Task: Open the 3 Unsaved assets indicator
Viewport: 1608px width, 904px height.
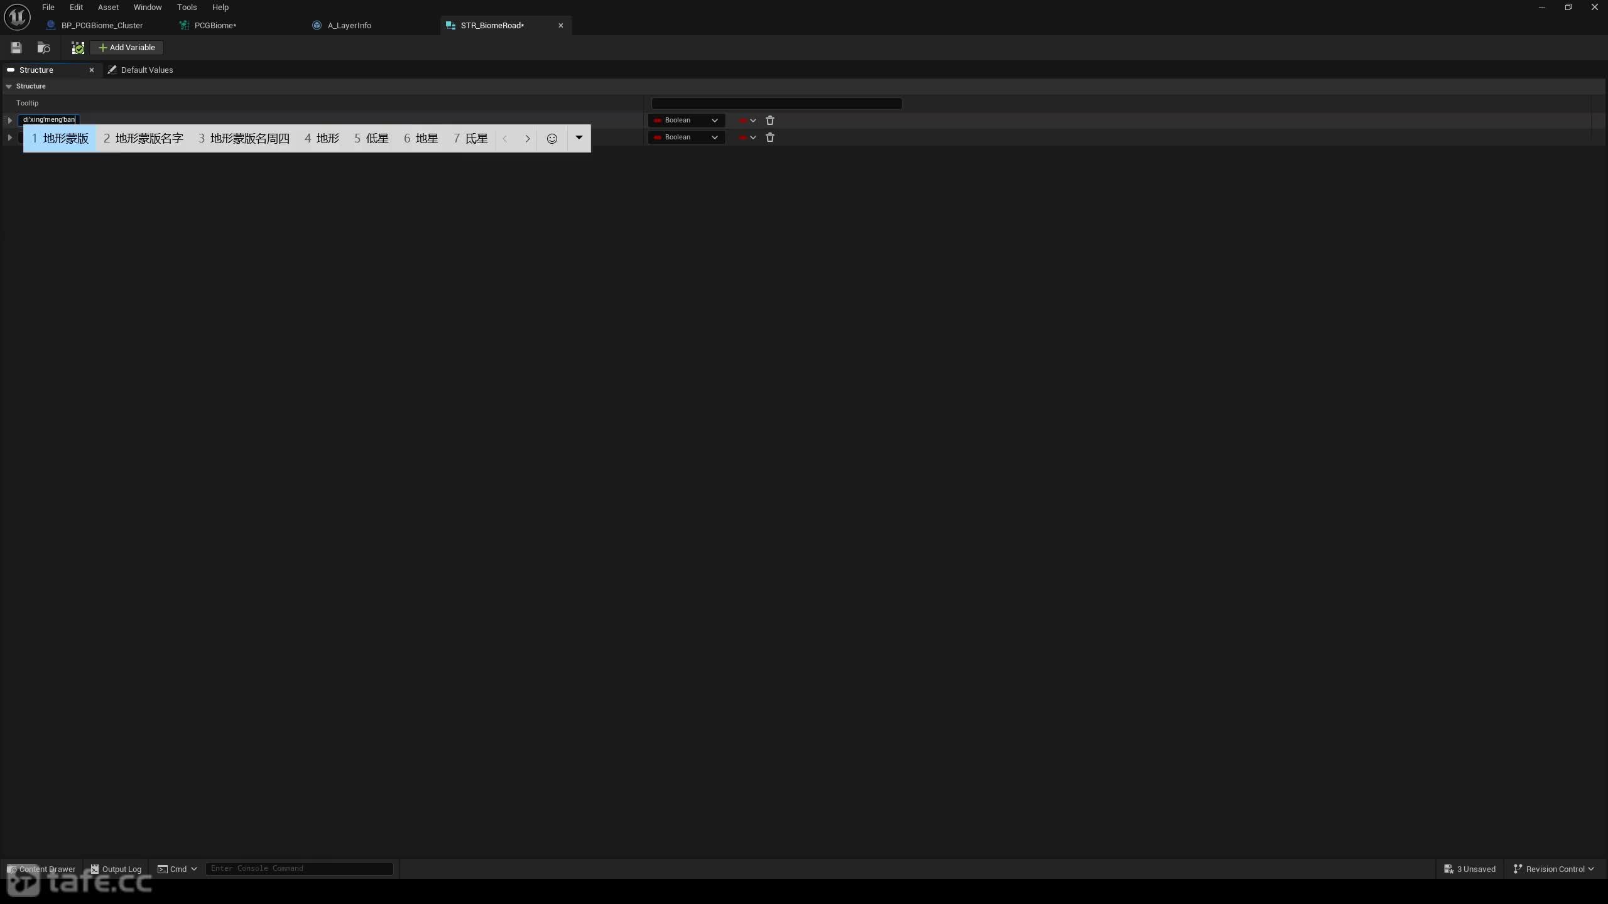Action: [1470, 869]
